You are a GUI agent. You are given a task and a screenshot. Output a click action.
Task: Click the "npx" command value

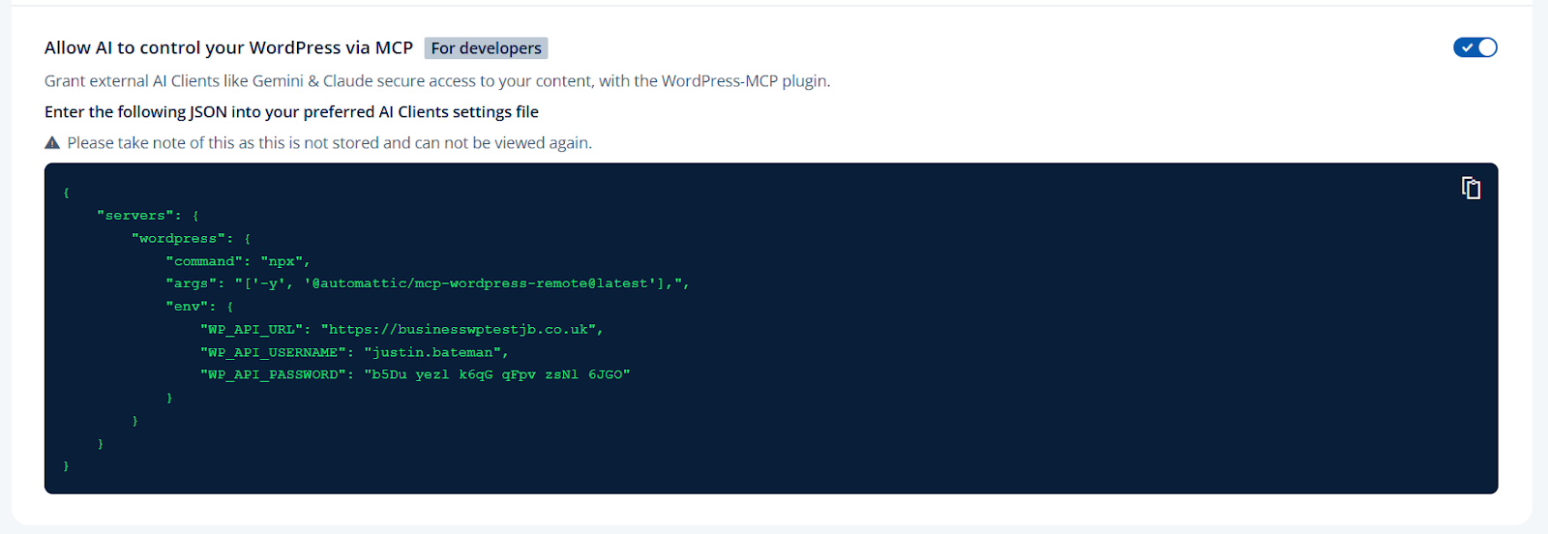pyautogui.click(x=282, y=261)
